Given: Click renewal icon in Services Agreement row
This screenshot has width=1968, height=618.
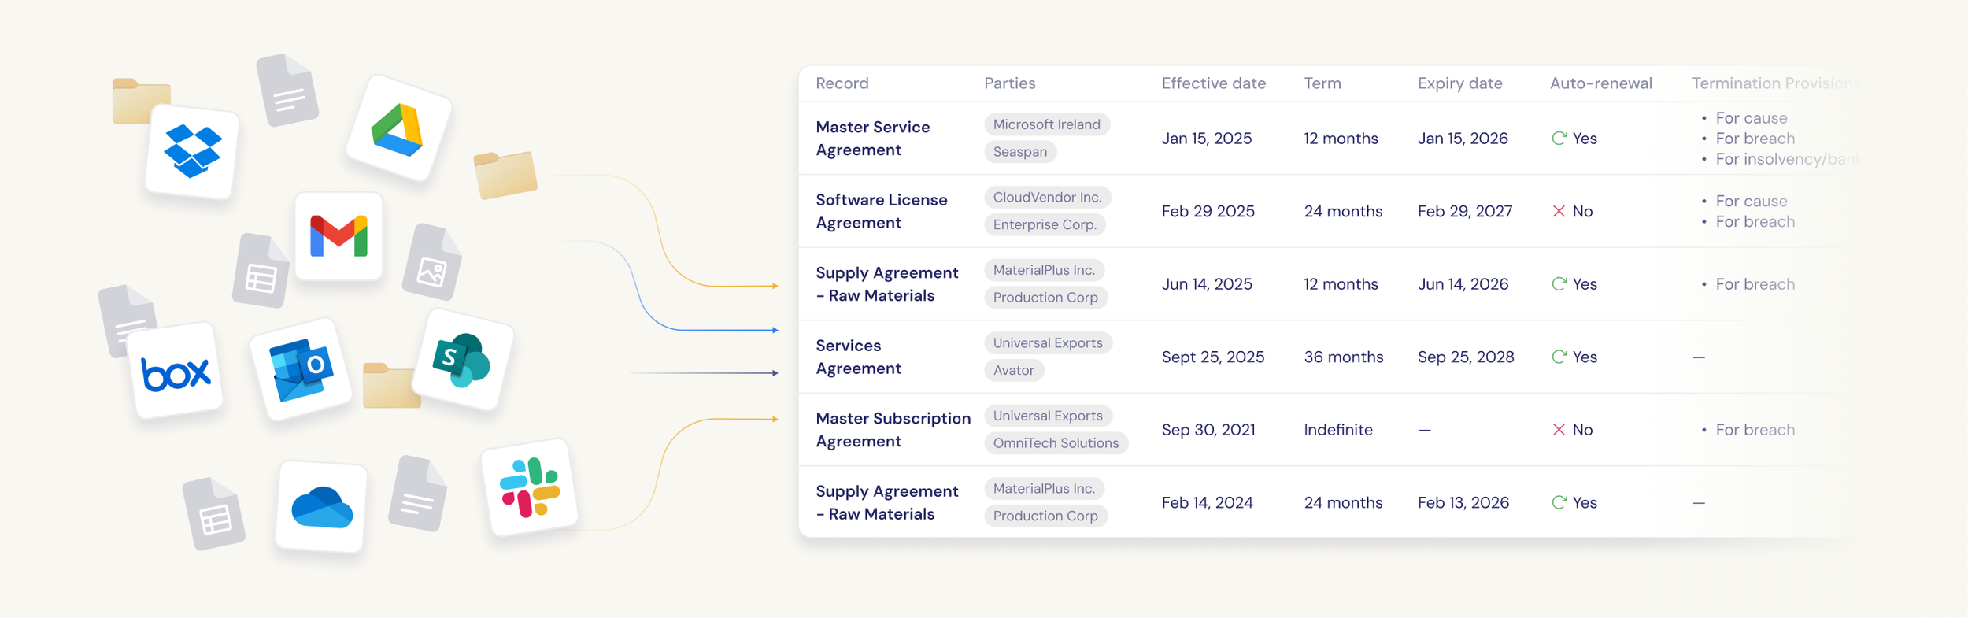Looking at the screenshot, I should [1559, 357].
